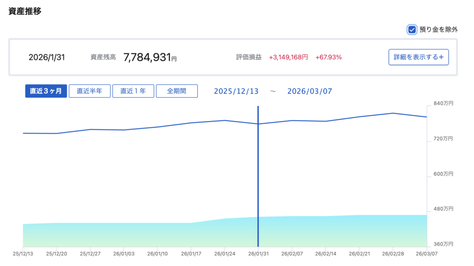Open the end date 2026/03/07 field
Screen dimensions: 474x266
coord(310,91)
